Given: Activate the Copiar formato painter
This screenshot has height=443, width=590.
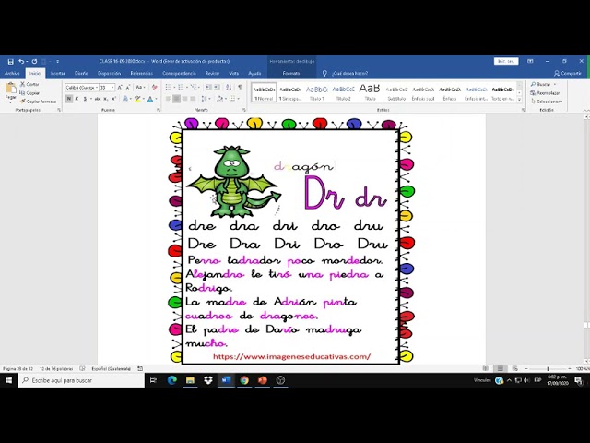Looking at the screenshot, I should (x=38, y=102).
